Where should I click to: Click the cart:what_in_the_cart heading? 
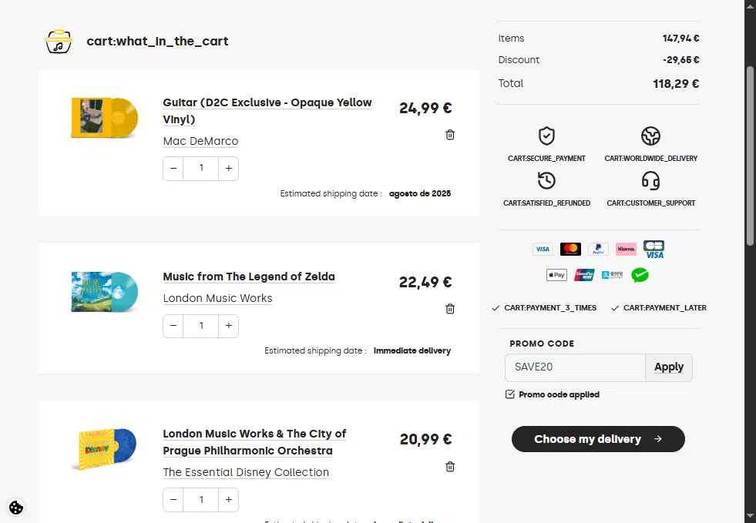tap(157, 42)
